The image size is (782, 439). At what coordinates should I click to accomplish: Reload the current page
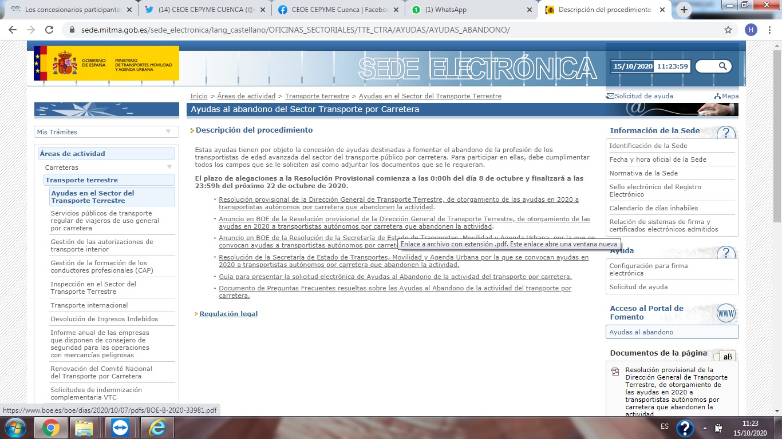click(x=49, y=30)
